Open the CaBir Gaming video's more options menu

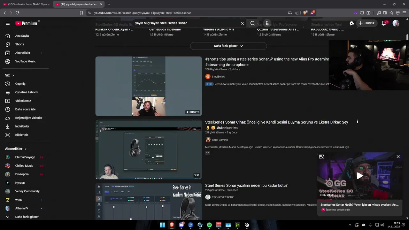[357, 122]
